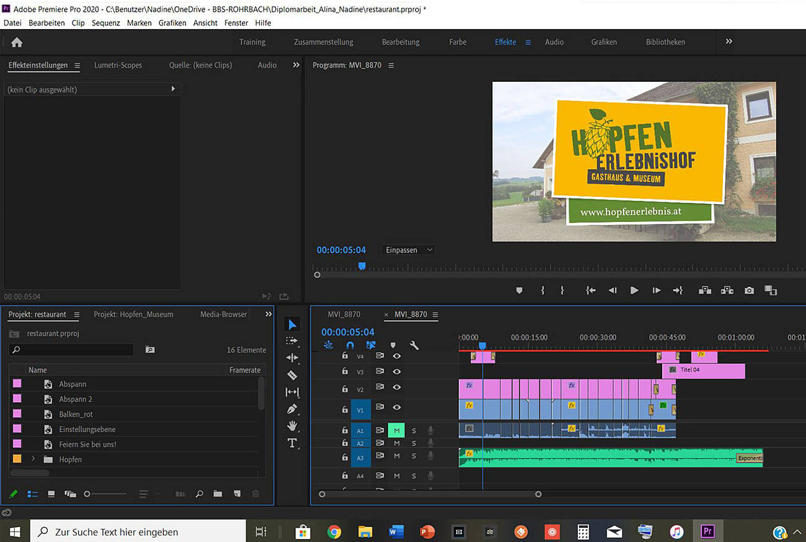Add a marker in the Program monitor

click(520, 290)
